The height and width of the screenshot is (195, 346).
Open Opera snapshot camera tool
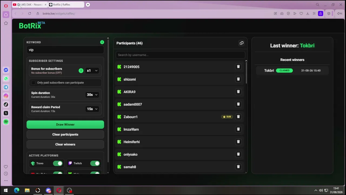click(x=282, y=14)
